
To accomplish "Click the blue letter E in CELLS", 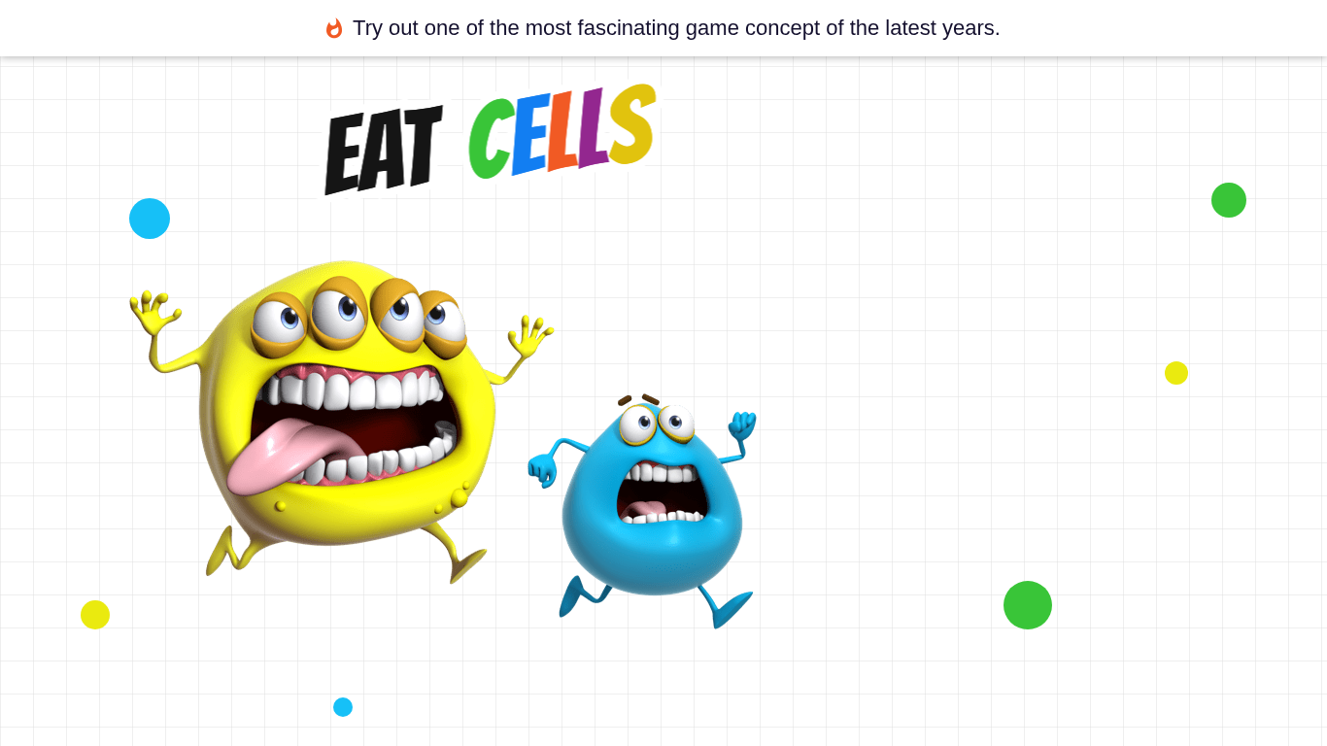I will 528,135.
